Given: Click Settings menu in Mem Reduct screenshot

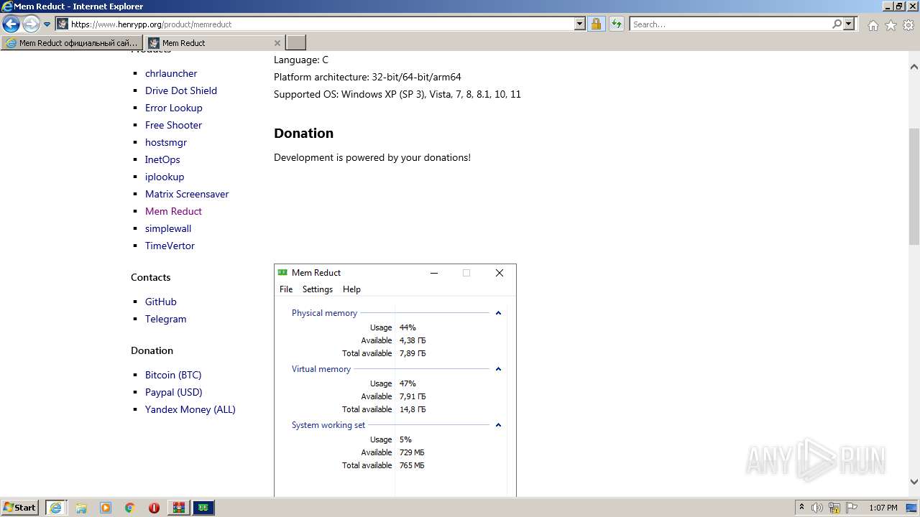Looking at the screenshot, I should (318, 289).
